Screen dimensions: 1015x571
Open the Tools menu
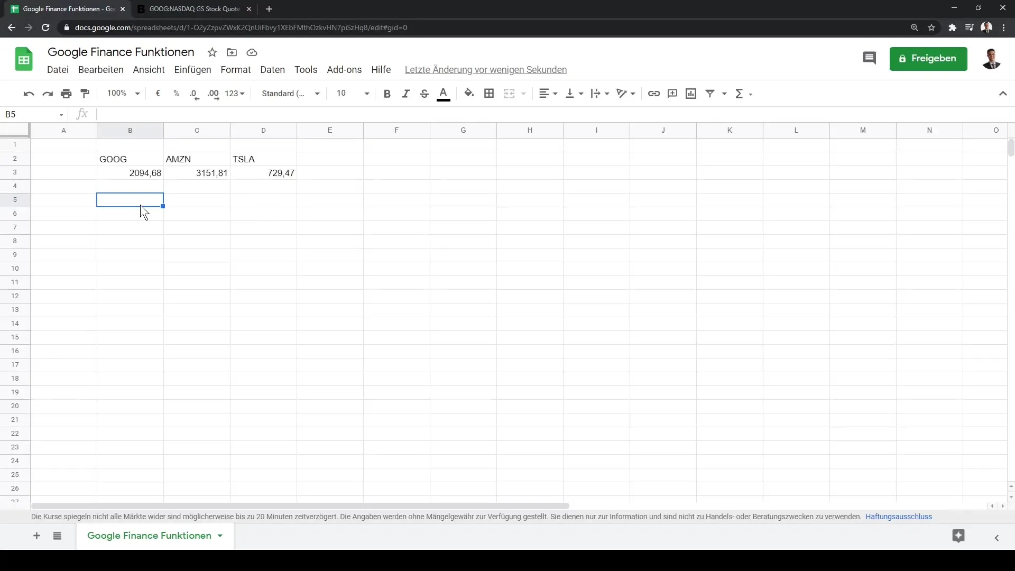(306, 70)
